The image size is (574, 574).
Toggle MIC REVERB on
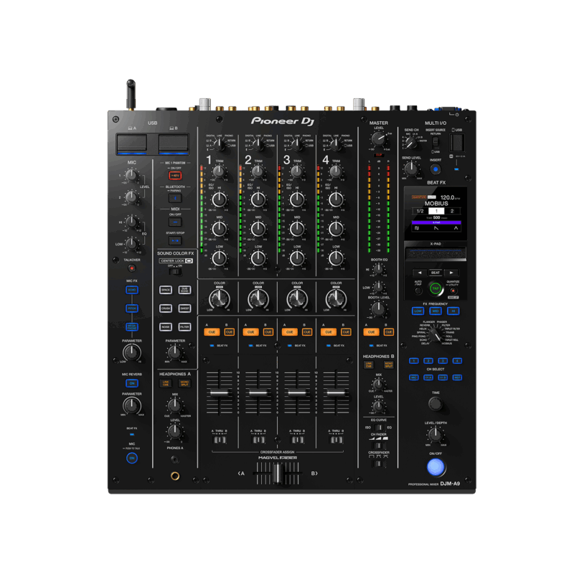(131, 383)
